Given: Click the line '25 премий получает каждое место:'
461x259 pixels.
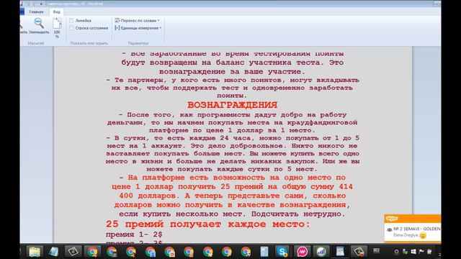Looking at the screenshot, I should pos(208,224).
